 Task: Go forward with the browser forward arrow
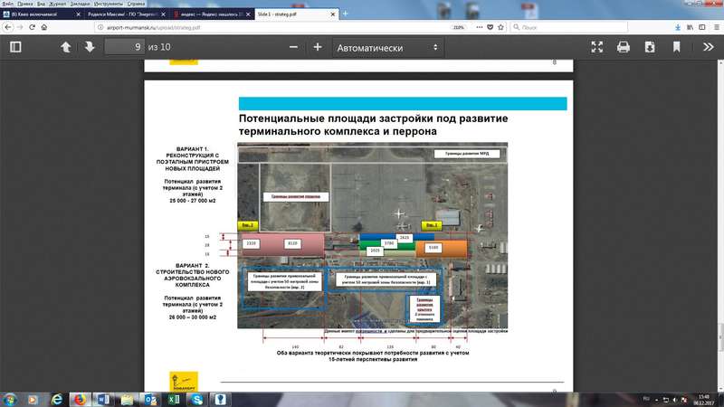point(20,27)
